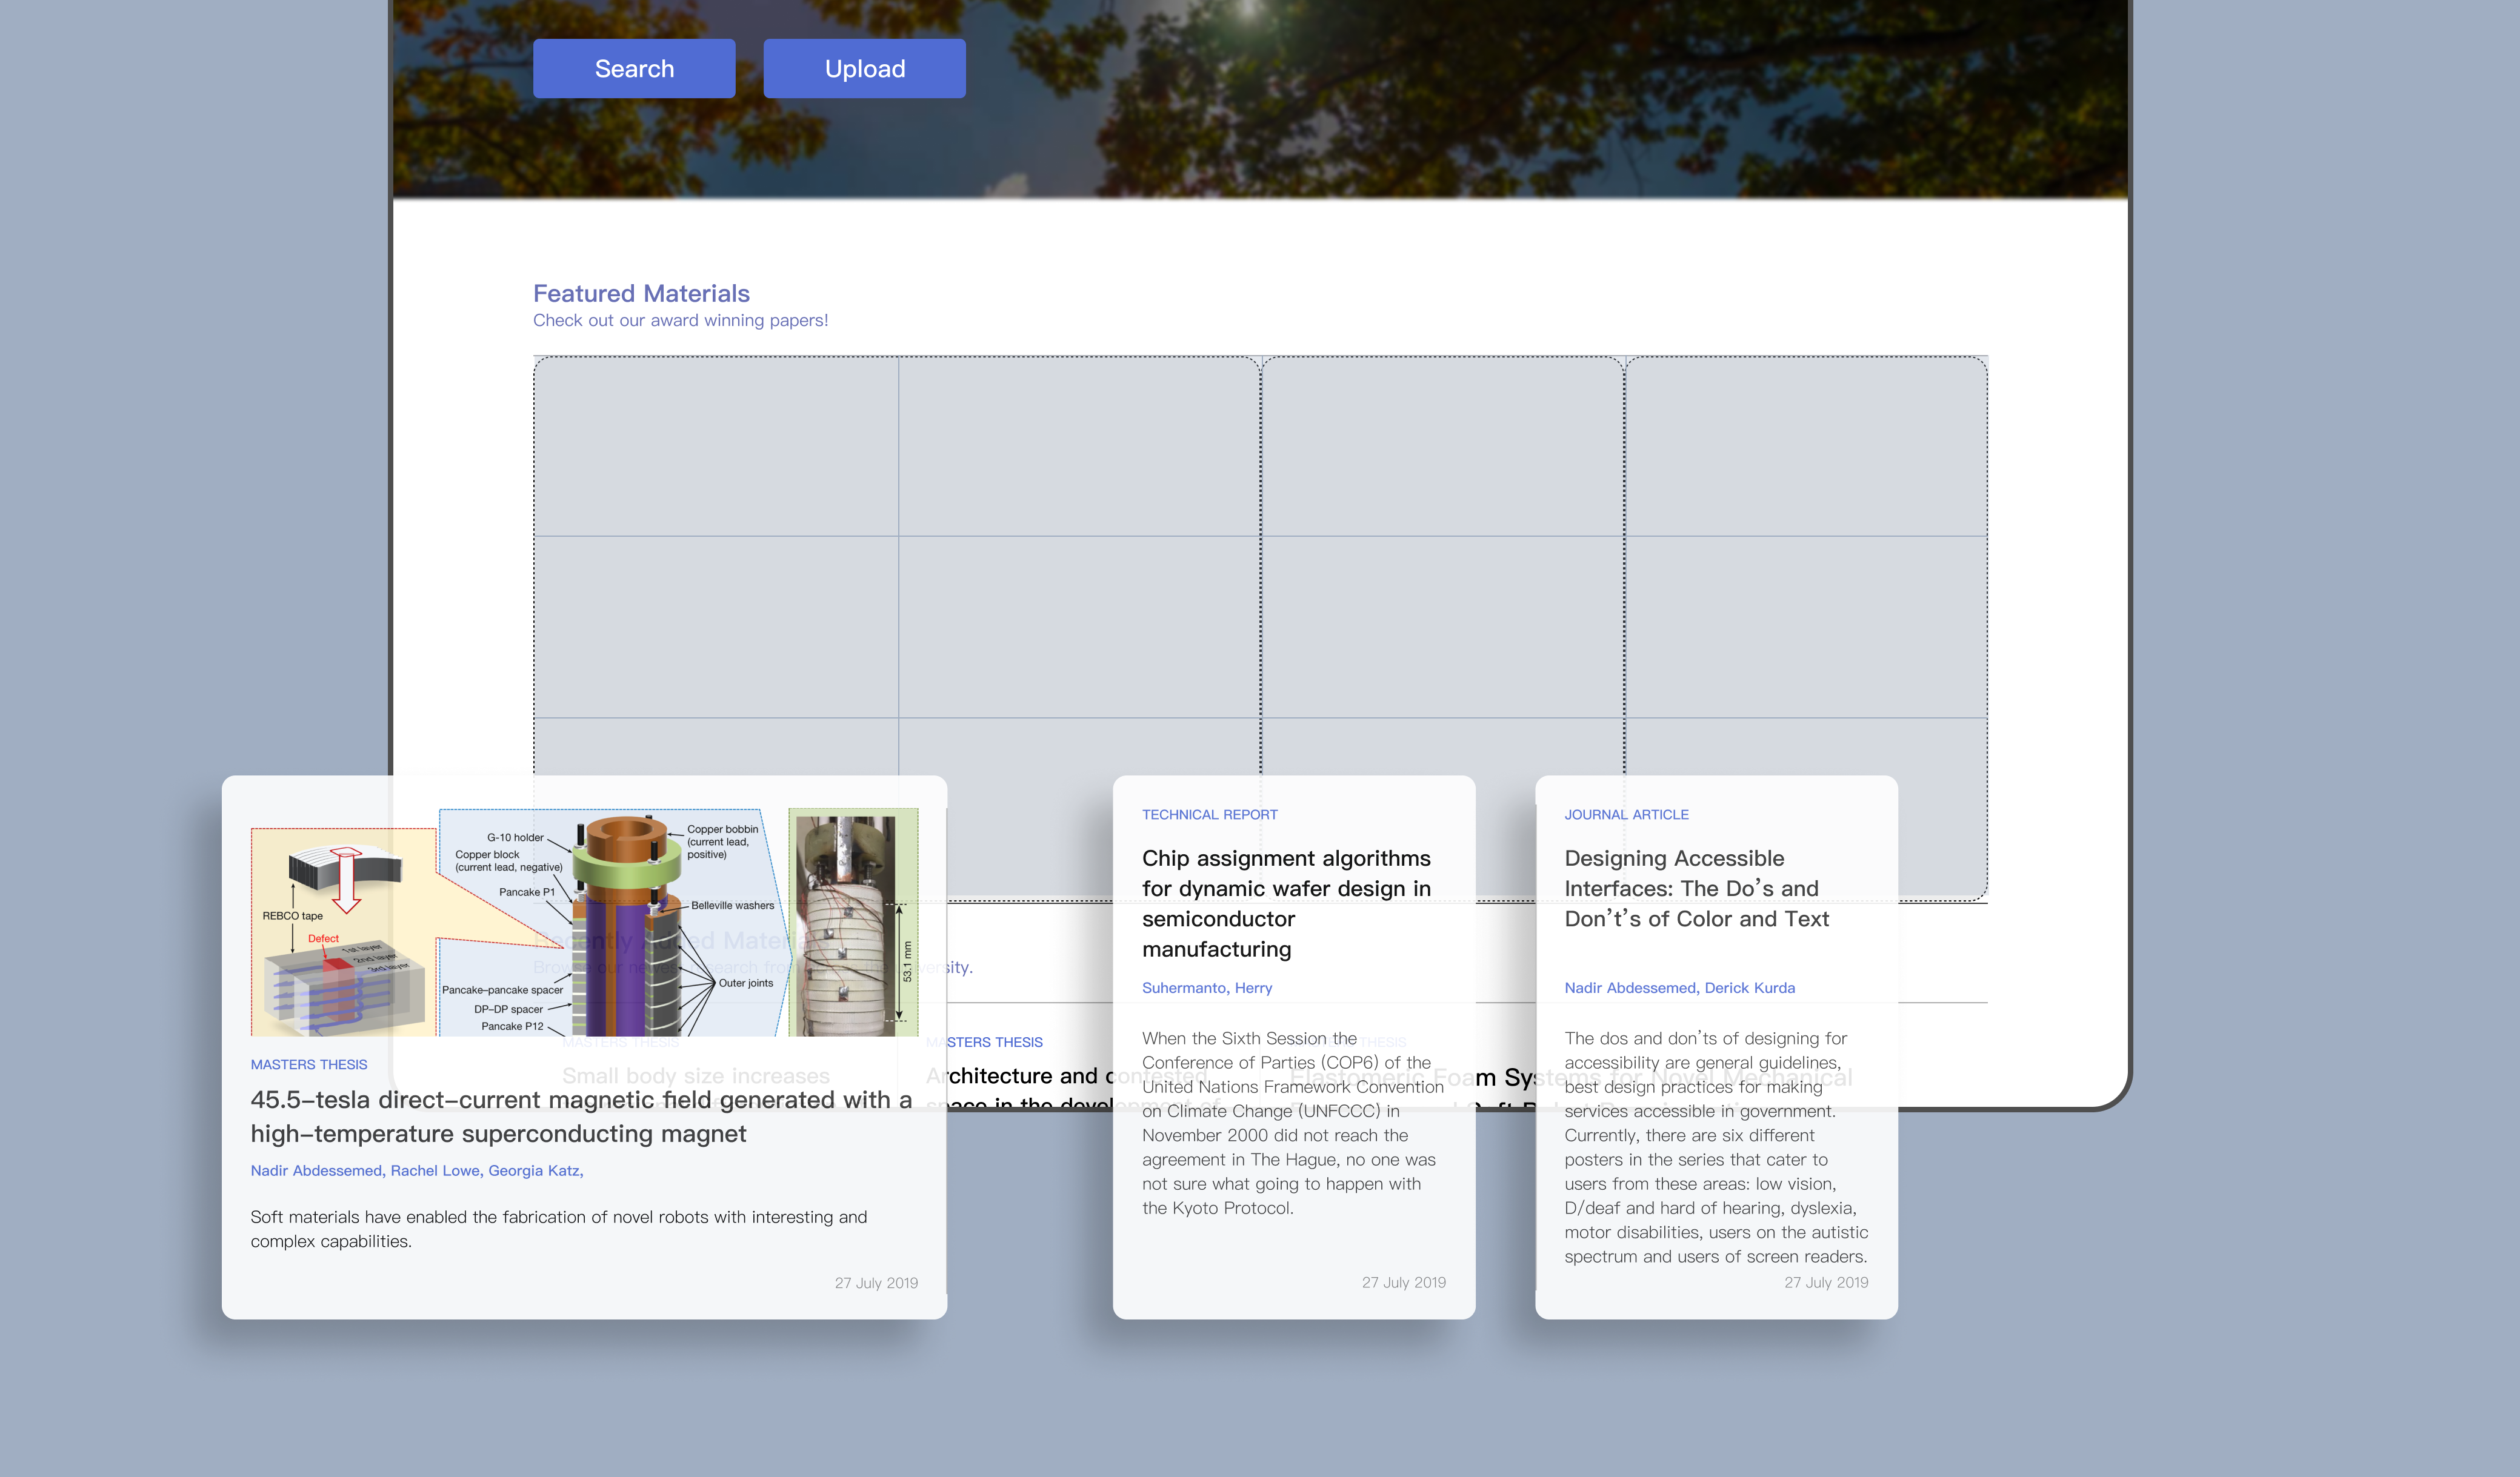Screen dimensions: 2520x1477
Task: Open the superconducting magnet diagram thumbnail
Action: (584, 921)
